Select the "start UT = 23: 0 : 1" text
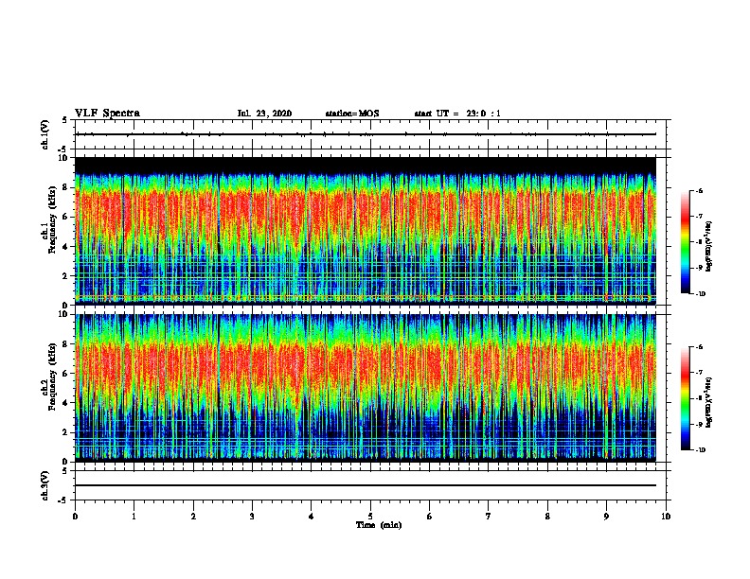The image size is (750, 579). coord(457,114)
